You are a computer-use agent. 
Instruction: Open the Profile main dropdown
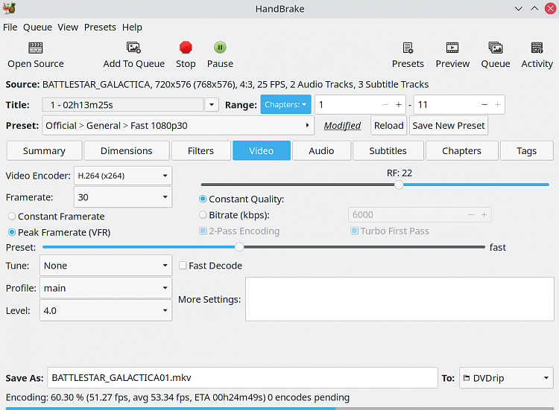tap(106, 288)
